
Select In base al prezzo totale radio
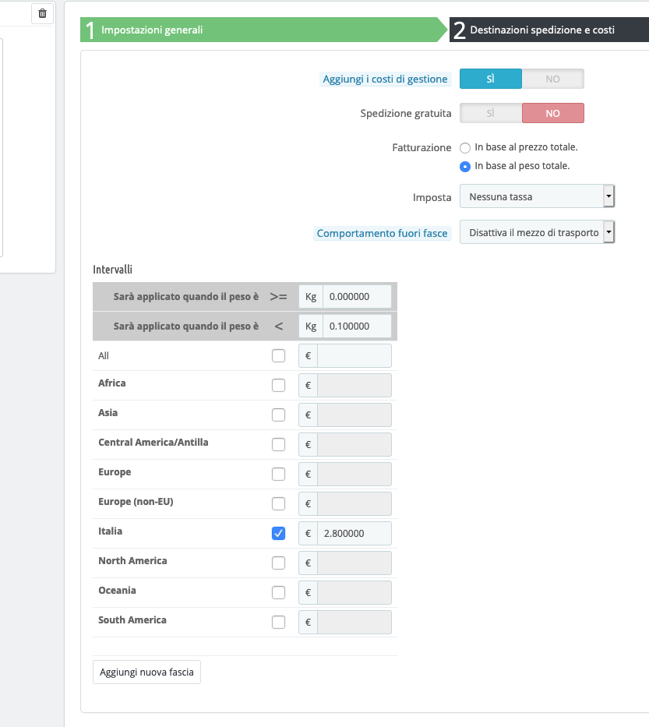point(465,148)
